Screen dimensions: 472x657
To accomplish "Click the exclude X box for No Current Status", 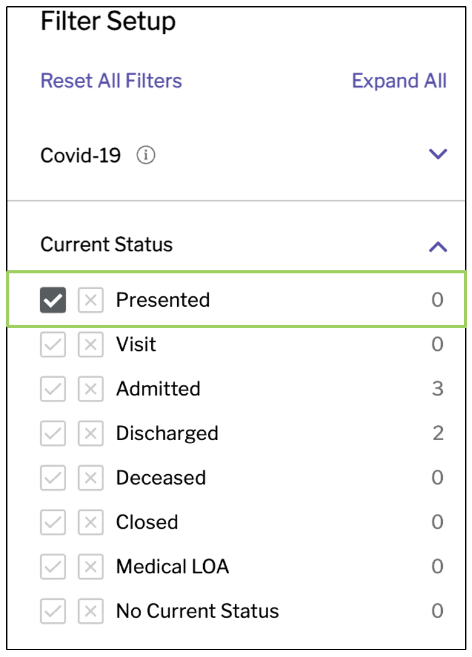I will pyautogui.click(x=90, y=611).
